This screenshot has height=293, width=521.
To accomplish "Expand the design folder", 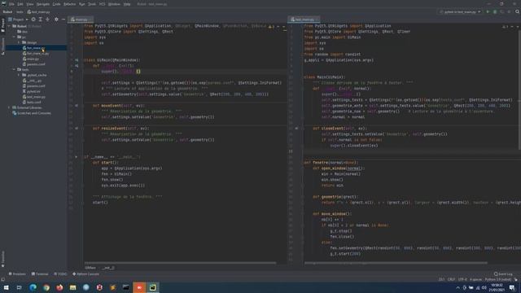I will coord(19,42).
